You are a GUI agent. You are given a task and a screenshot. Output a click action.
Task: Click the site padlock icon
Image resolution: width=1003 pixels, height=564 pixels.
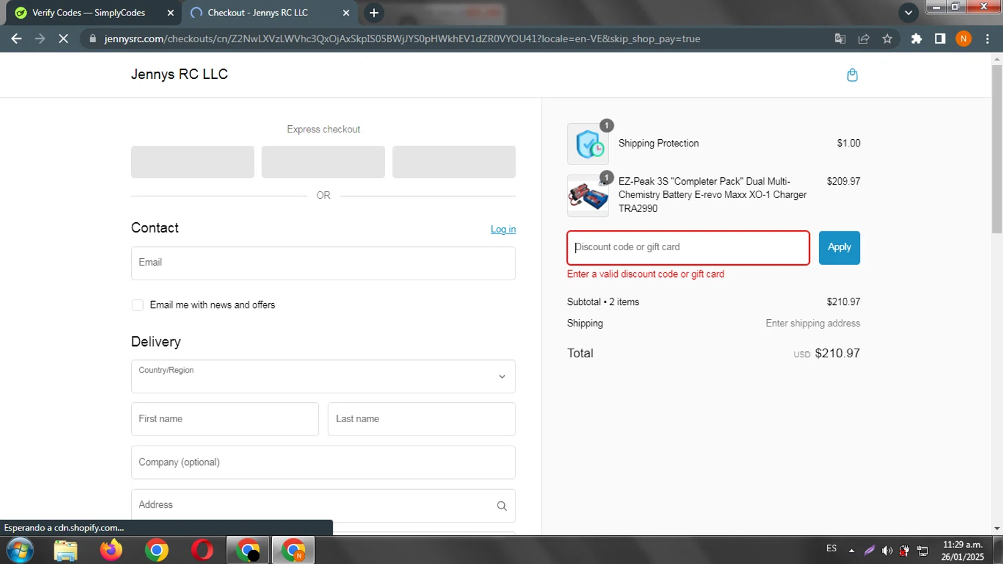[93, 39]
